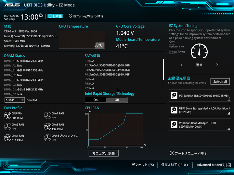Choose the Energy Saving tuning option

tap(177, 52)
